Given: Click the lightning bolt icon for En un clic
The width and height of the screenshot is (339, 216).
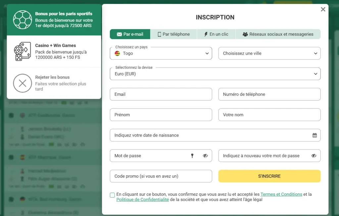Looking at the screenshot, I should 206,34.
